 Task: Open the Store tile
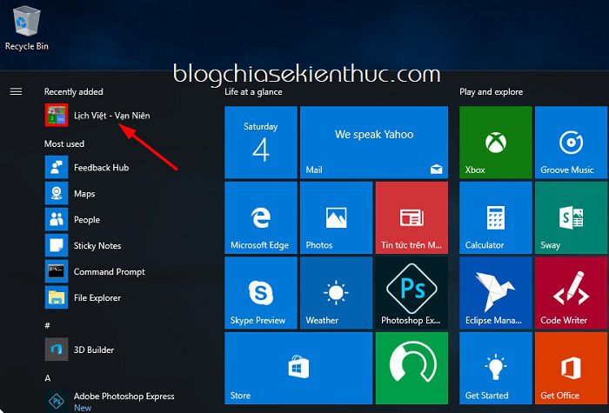(298, 368)
